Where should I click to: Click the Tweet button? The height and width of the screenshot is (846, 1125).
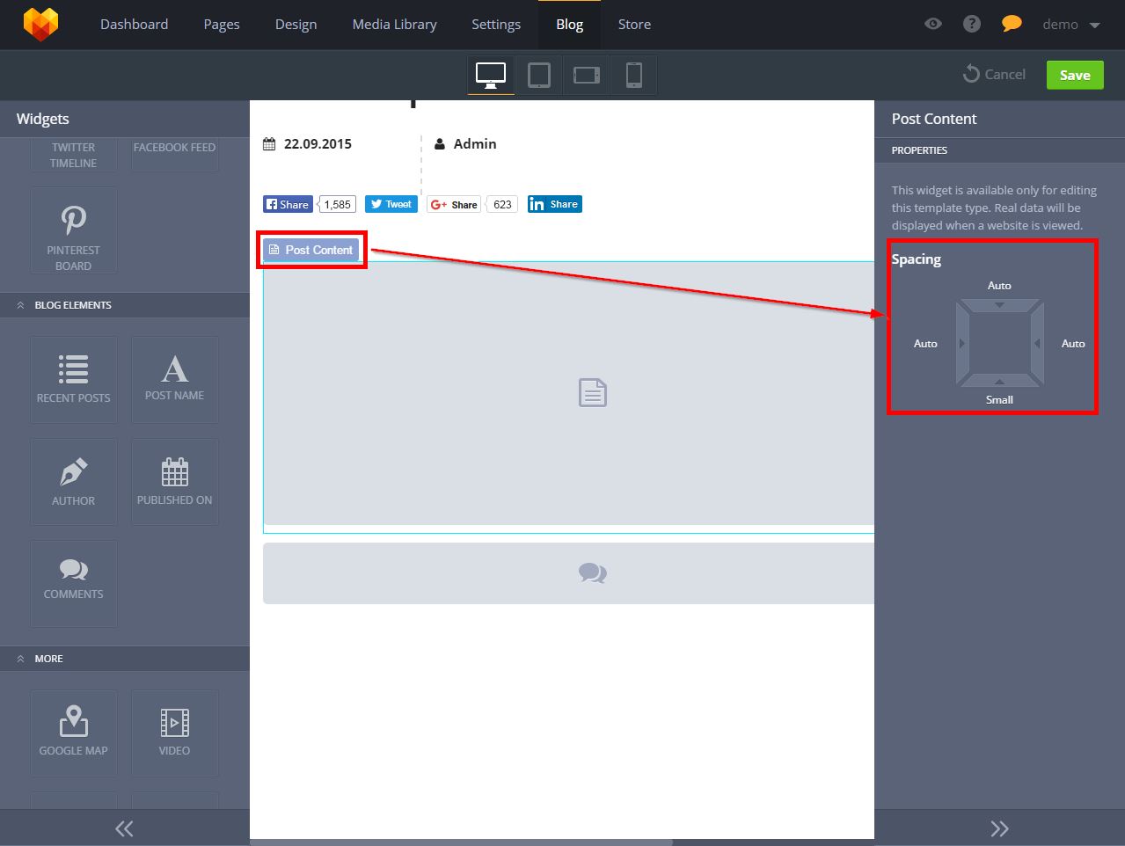[391, 204]
